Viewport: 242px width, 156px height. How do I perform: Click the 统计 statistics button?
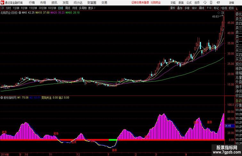coord(194,8)
